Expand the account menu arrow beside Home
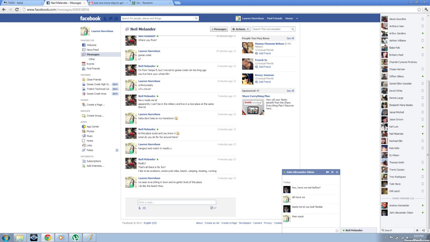 [x=297, y=19]
